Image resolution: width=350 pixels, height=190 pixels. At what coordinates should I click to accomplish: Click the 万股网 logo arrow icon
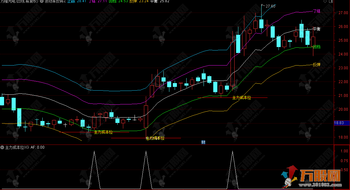pos(289,177)
